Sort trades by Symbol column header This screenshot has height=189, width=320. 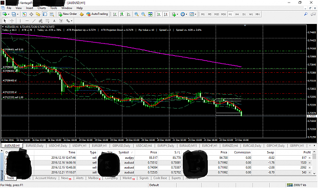point(124,152)
